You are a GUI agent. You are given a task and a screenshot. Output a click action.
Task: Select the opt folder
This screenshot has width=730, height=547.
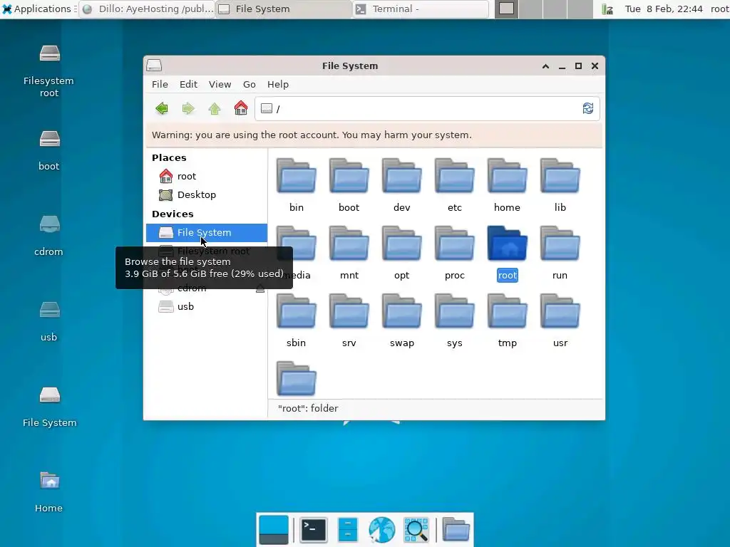point(402,254)
